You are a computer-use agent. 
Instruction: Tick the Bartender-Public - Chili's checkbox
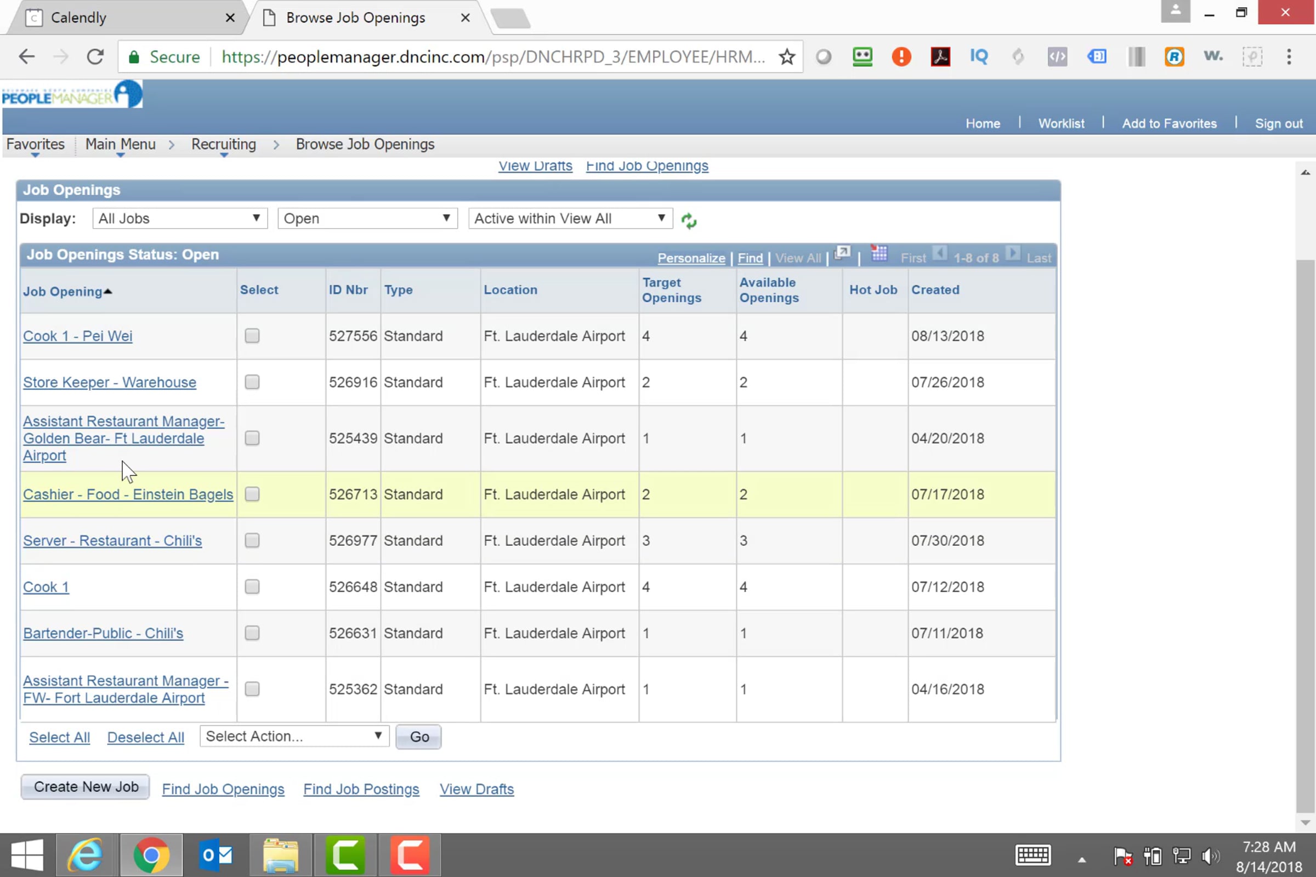[x=252, y=633]
